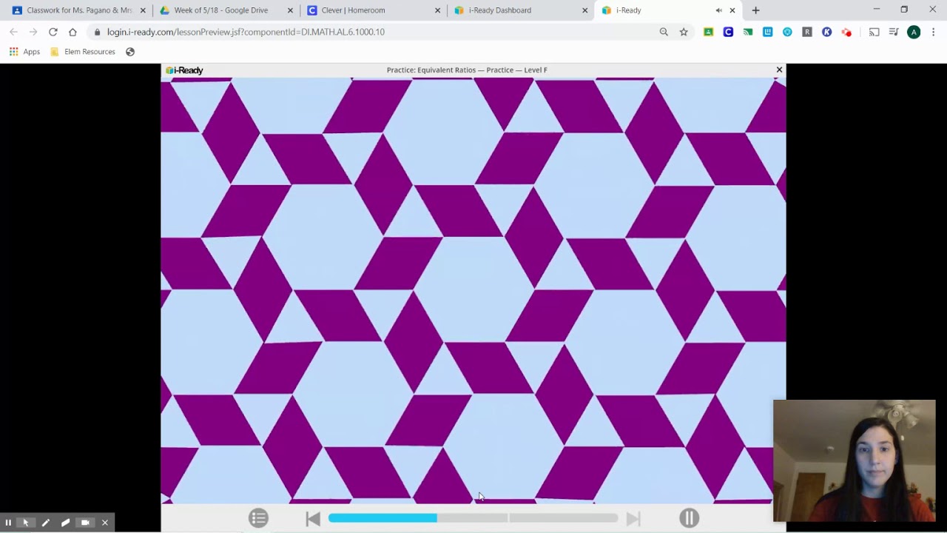Click the address bar URL field
The height and width of the screenshot is (533, 947).
click(377, 32)
